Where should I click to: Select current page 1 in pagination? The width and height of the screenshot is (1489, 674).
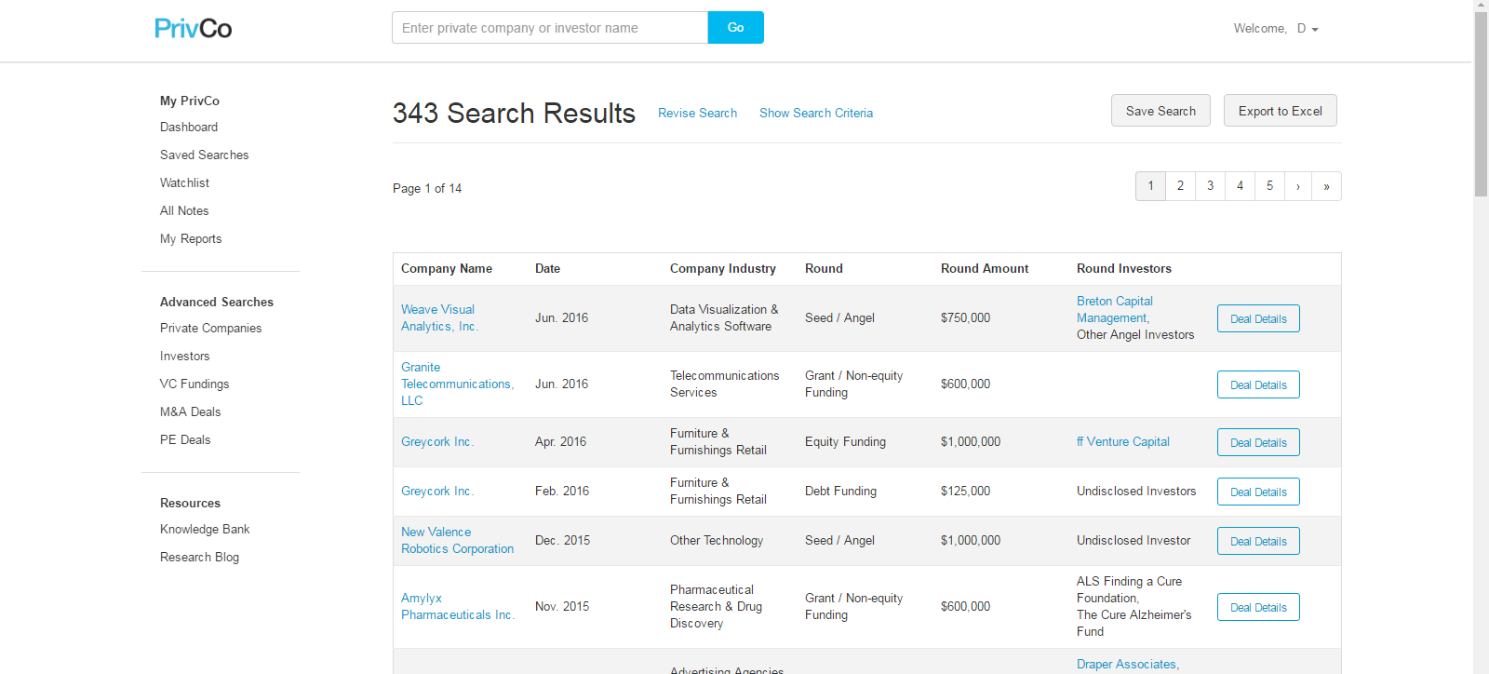(1150, 186)
